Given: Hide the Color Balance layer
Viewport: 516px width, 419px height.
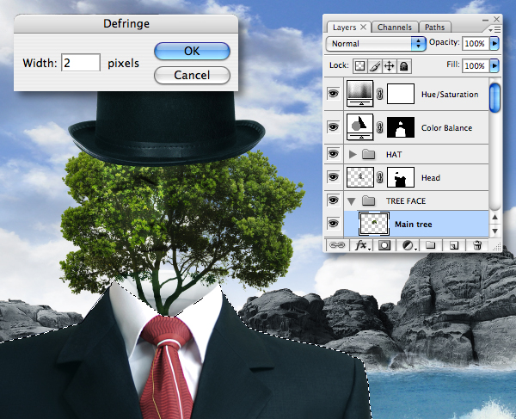Looking at the screenshot, I should click(x=334, y=127).
